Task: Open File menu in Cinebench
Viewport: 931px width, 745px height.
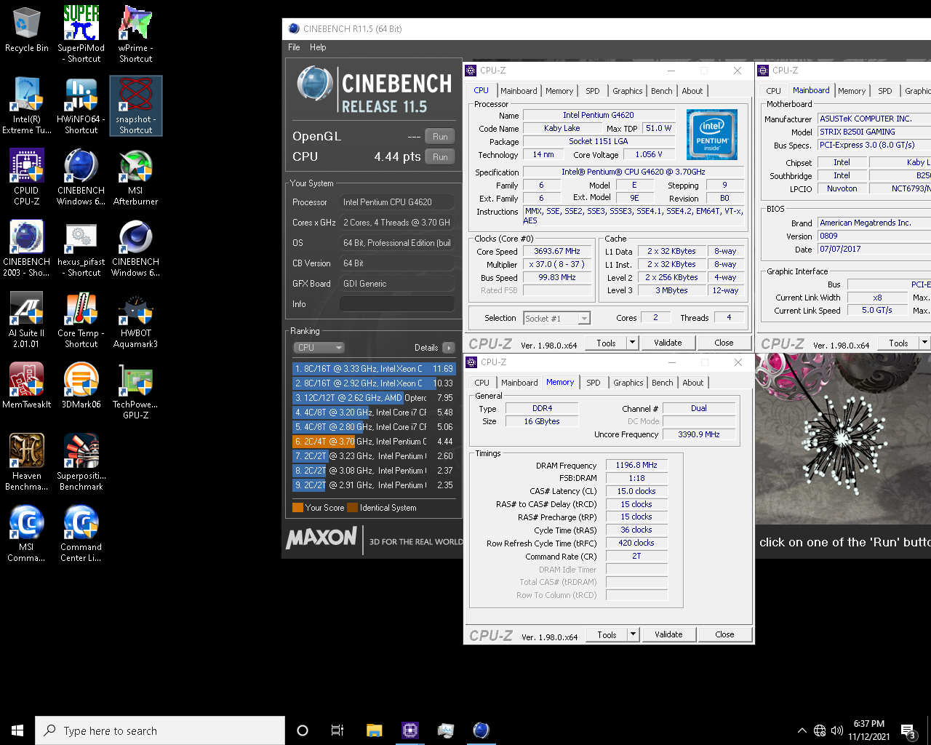Action: (294, 47)
